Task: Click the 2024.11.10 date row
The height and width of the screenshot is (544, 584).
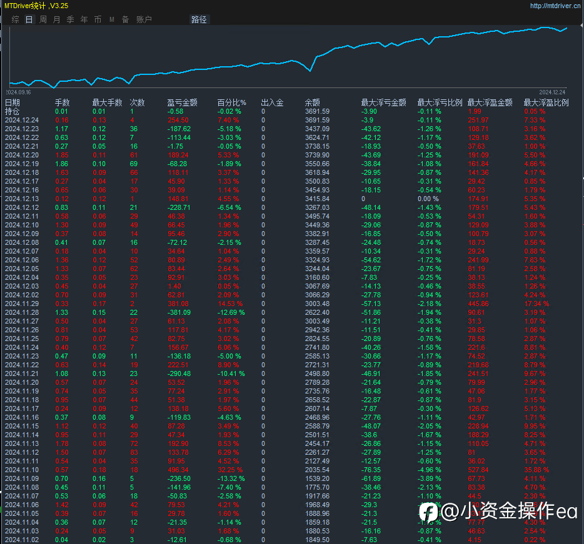Action: (x=22, y=469)
